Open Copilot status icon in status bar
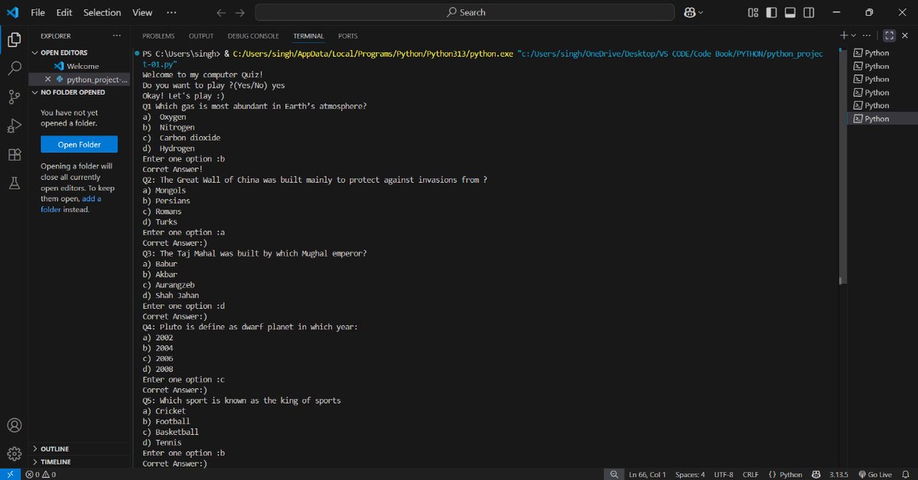Screen dimensions: 918x480 pos(816,474)
